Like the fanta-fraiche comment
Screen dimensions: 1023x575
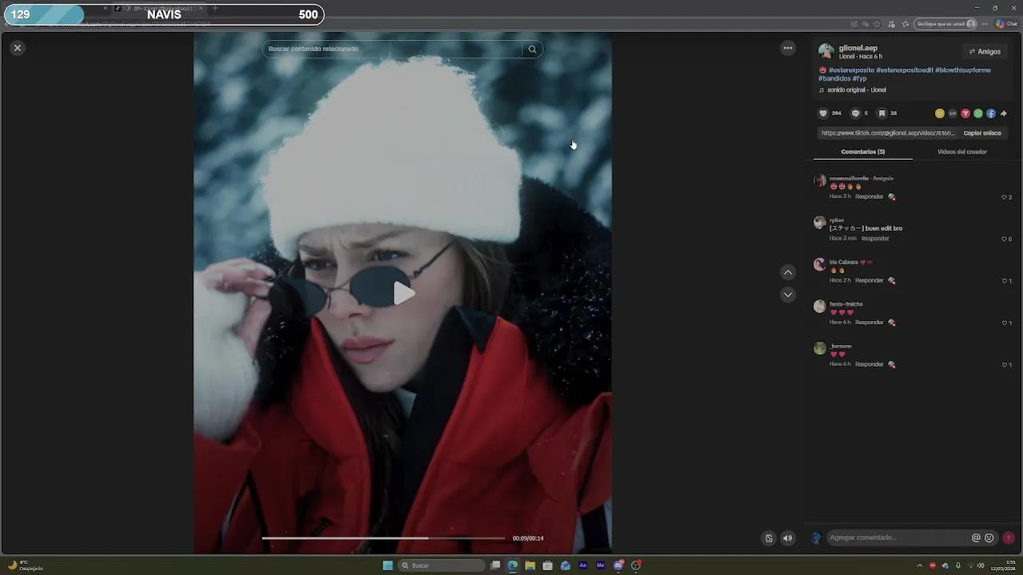[1004, 323]
